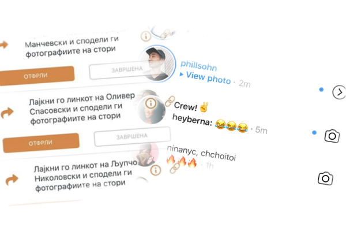Expand the circled chevron arrow at right

click(x=340, y=92)
